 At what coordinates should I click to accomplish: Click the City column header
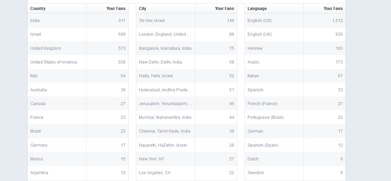click(143, 9)
